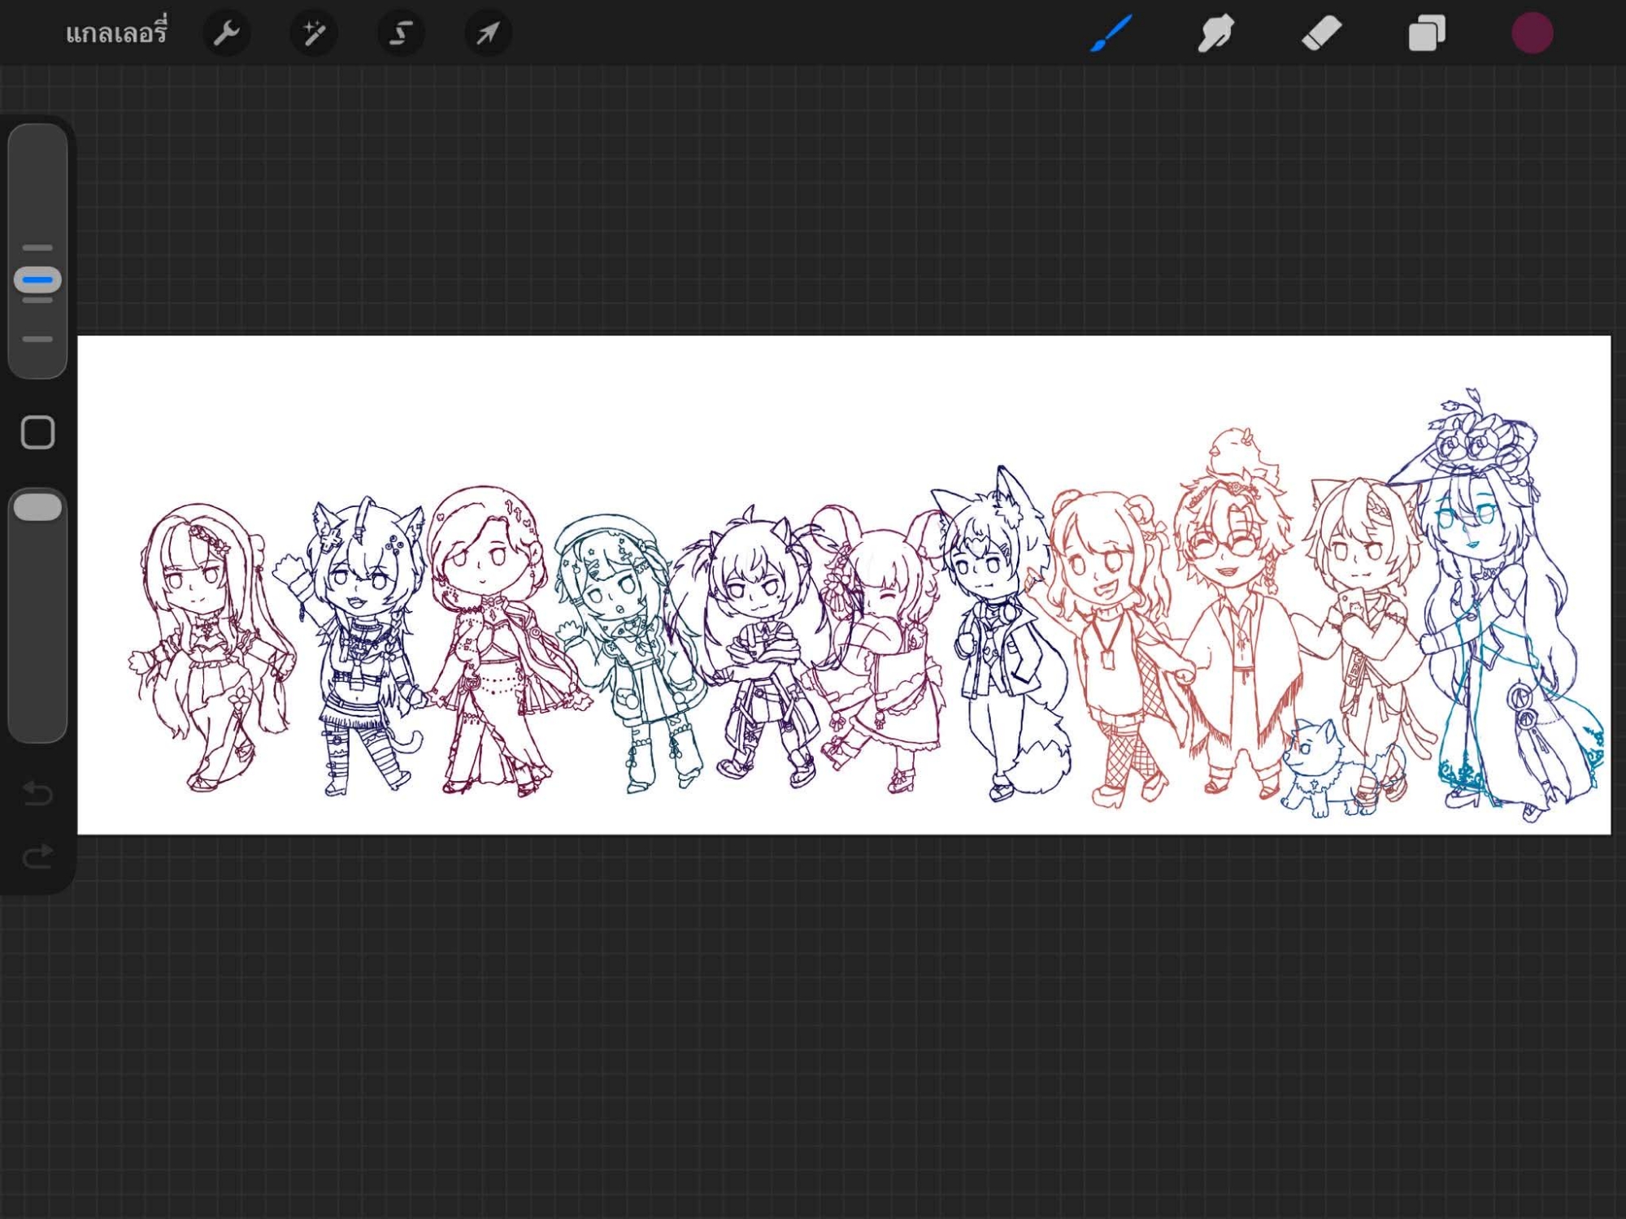This screenshot has width=1626, height=1219.
Task: Open the Adjustments magic wand menu
Action: pos(314,33)
